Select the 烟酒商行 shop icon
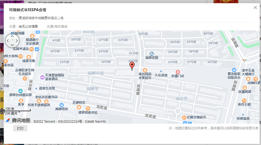Image resolution: width=261 pixels, height=145 pixels. click(x=32, y=36)
